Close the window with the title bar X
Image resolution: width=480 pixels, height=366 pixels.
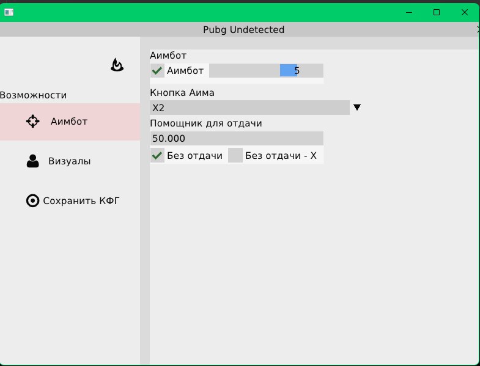(x=465, y=12)
